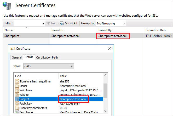Viewport: 173px width, 116px height.
Task: Switch to the Certification Path tab
Action: click(x=47, y=57)
